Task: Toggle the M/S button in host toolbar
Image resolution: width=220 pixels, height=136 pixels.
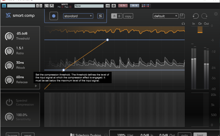Action: click(134, 5)
